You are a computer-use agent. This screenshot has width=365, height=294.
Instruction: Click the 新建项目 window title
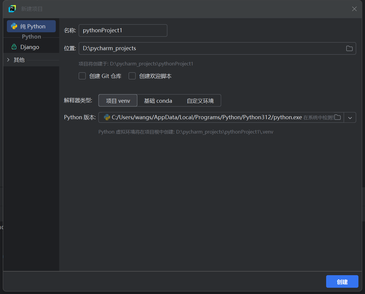(x=32, y=9)
